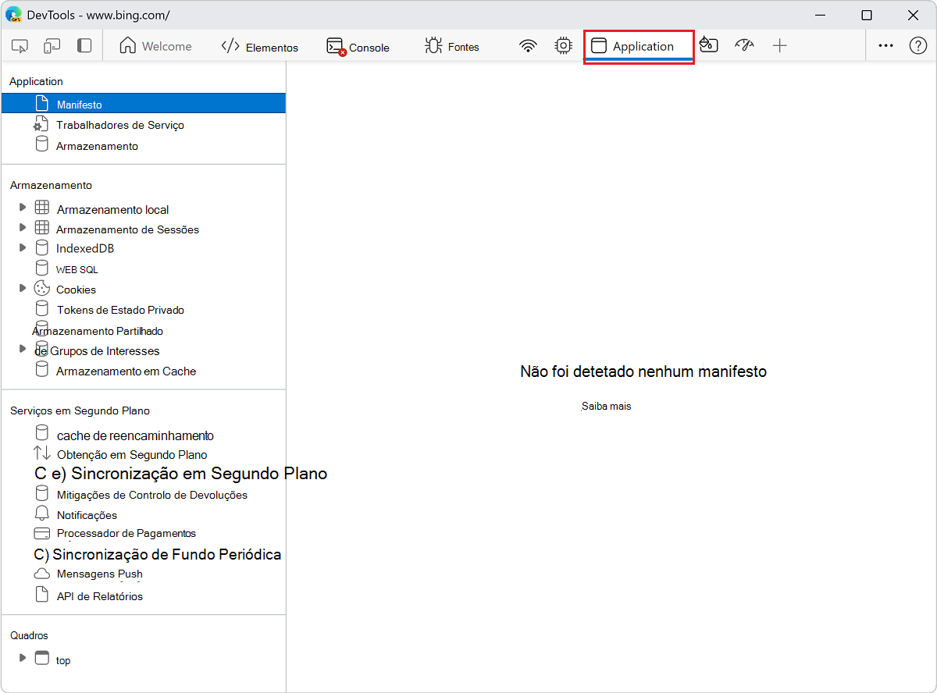Click the Mensagens Push cloud icon
Image resolution: width=937 pixels, height=693 pixels.
coord(42,574)
